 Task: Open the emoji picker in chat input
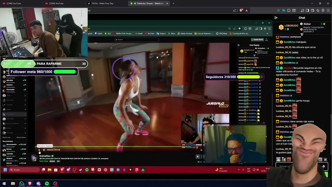[323, 166]
